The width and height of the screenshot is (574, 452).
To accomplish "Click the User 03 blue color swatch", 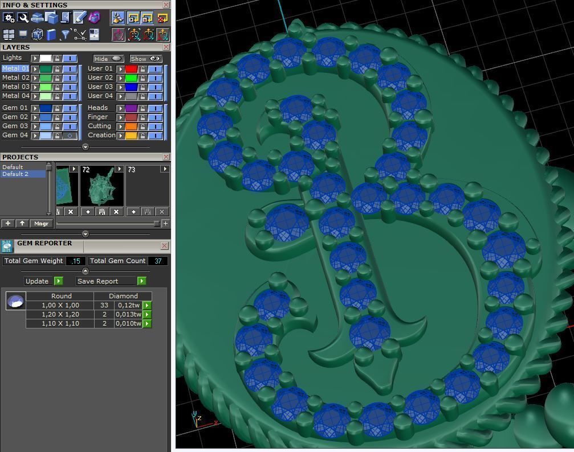I will click(x=131, y=87).
